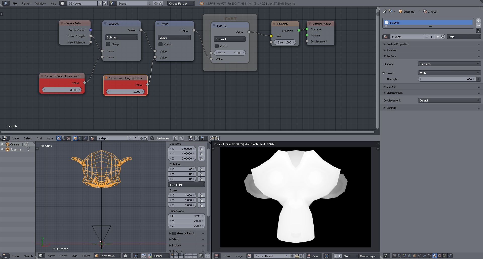
Task: Open World tab in properties editor
Action: coord(410,256)
